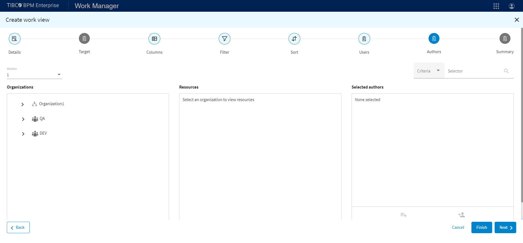This screenshot has height=243, width=523.
Task: Open the Details step icon
Action: pyautogui.click(x=14, y=39)
